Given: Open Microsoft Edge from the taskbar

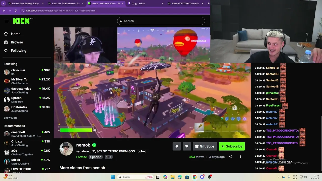Looking at the screenshot, I should pos(180,177).
